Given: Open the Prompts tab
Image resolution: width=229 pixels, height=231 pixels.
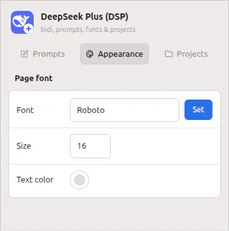Looking at the screenshot, I should (43, 54).
